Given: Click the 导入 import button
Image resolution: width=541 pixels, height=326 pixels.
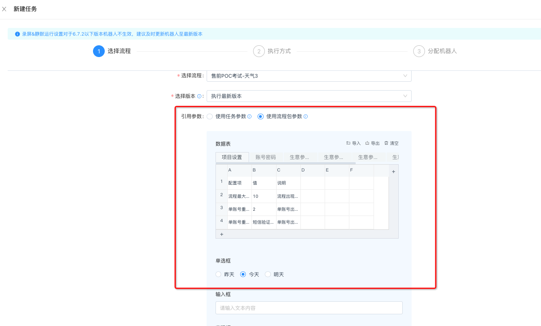Looking at the screenshot, I should click(x=353, y=143).
